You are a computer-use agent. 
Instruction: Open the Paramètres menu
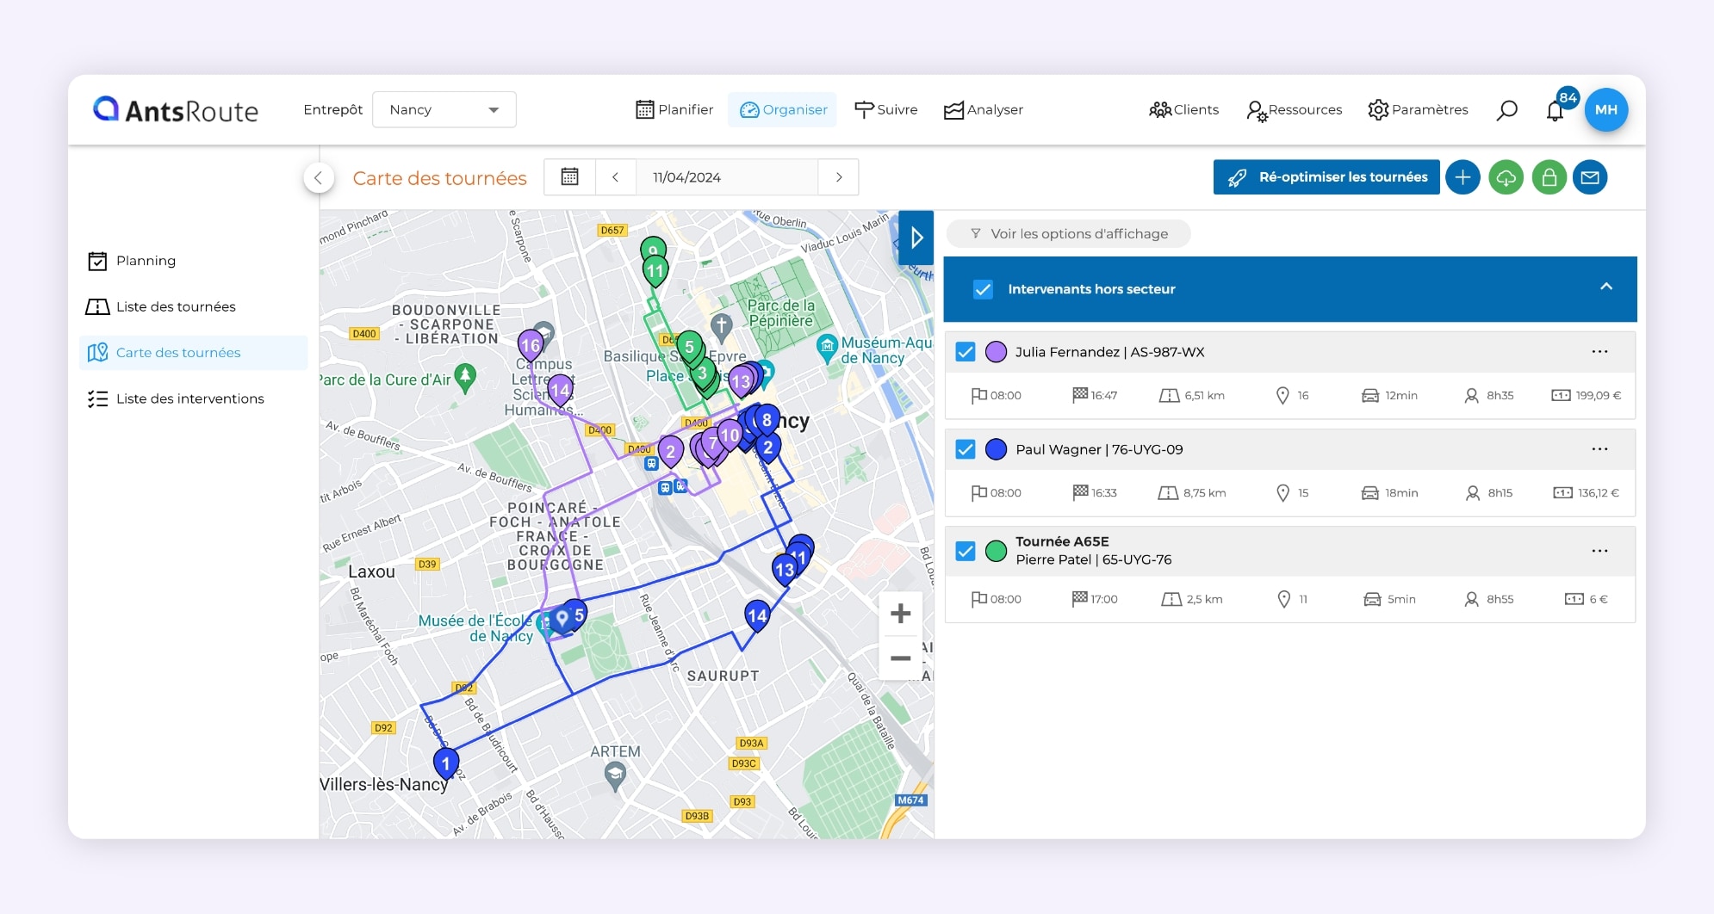[x=1418, y=109]
